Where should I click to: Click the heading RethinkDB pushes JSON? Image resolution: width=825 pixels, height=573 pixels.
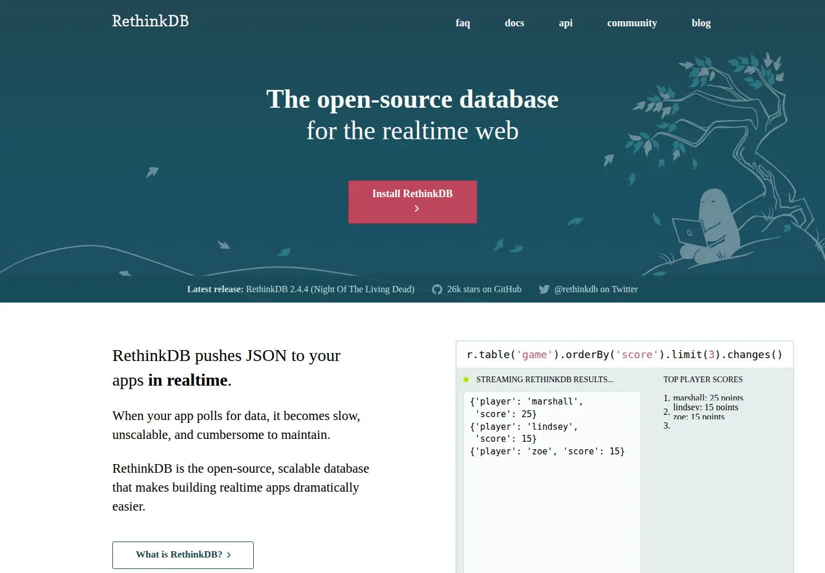pyautogui.click(x=226, y=368)
